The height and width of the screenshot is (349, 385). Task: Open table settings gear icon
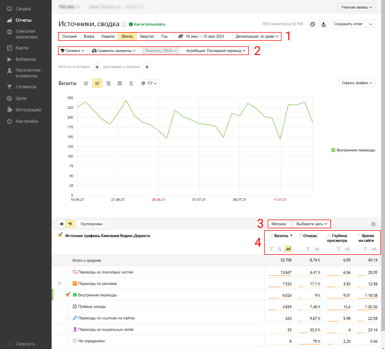(x=373, y=224)
